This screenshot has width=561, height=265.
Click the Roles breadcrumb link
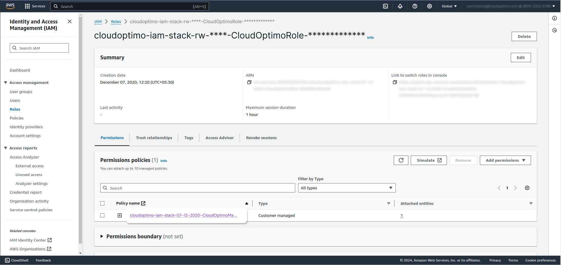pos(116,22)
